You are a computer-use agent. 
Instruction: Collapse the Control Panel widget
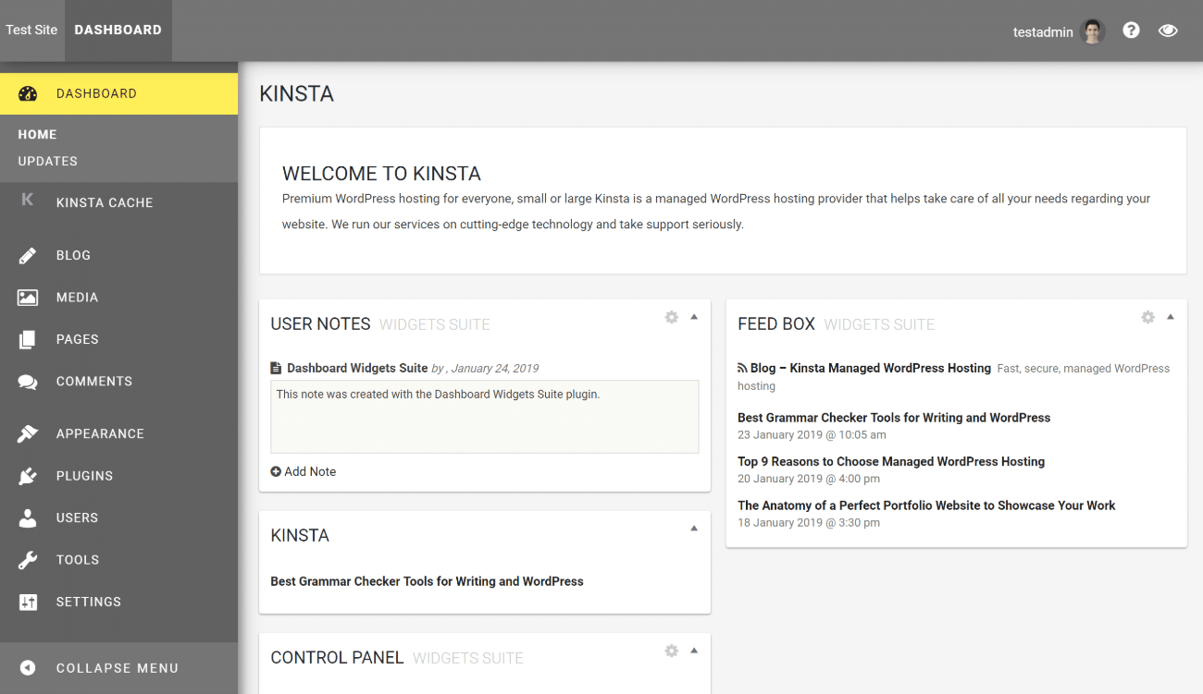click(x=693, y=650)
